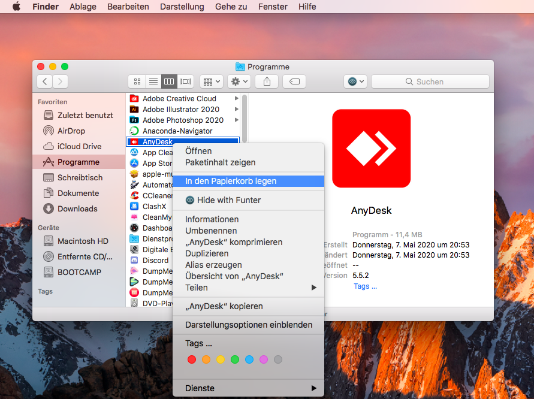Screen dimensions: 534x399
Task: Switch to column view
Action: [x=169, y=81]
